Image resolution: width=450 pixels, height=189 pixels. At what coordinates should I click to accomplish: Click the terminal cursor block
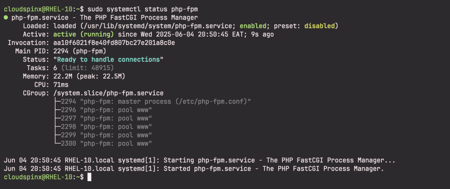(89, 177)
